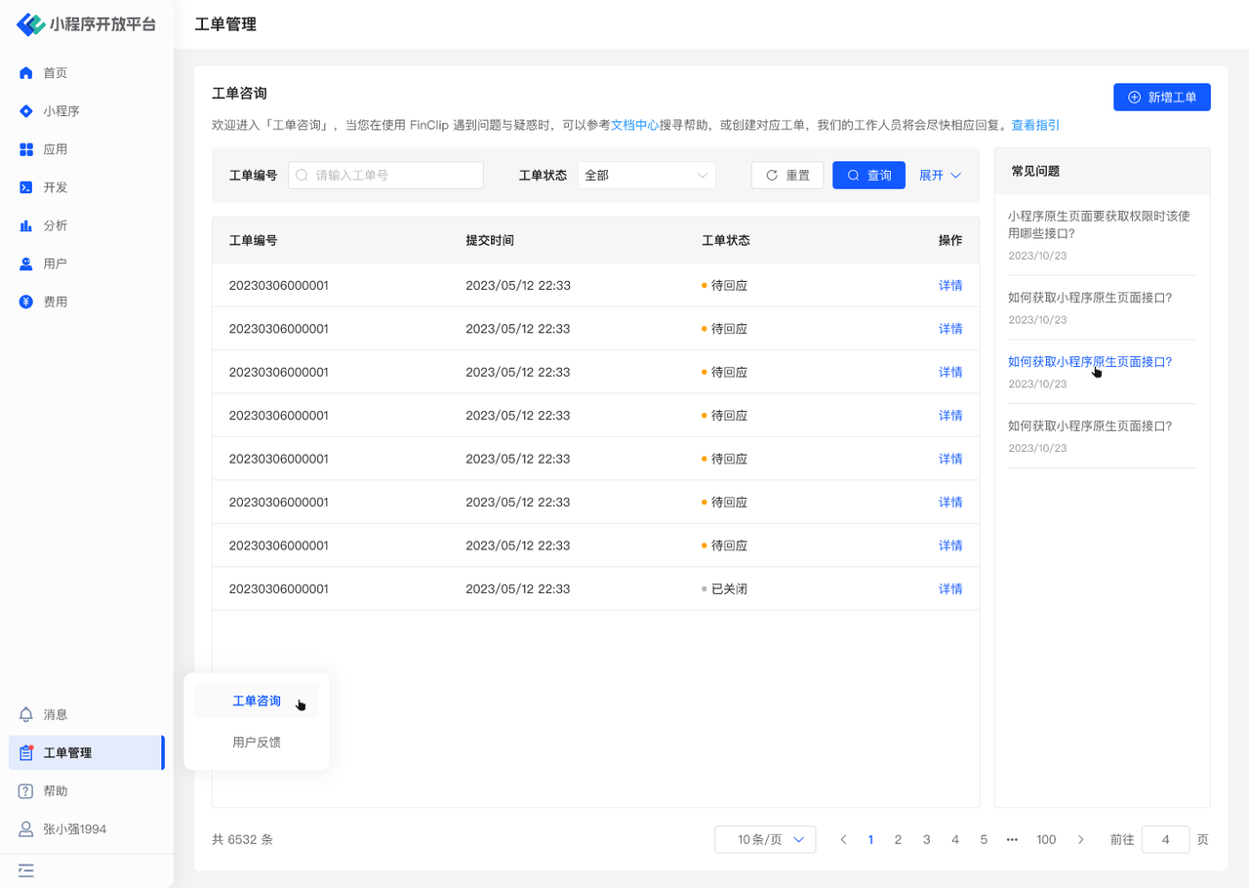The image size is (1249, 888).
Task: Open the 文档中心 link
Action: (635, 125)
